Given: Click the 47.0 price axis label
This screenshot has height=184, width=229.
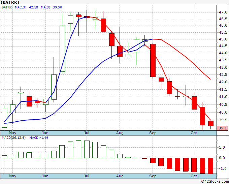Looking at the screenshot, I should point(223,12).
